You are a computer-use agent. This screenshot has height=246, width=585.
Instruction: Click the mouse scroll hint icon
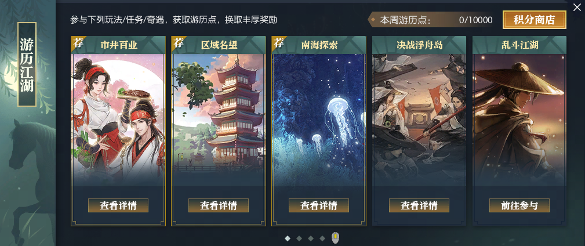336,237
